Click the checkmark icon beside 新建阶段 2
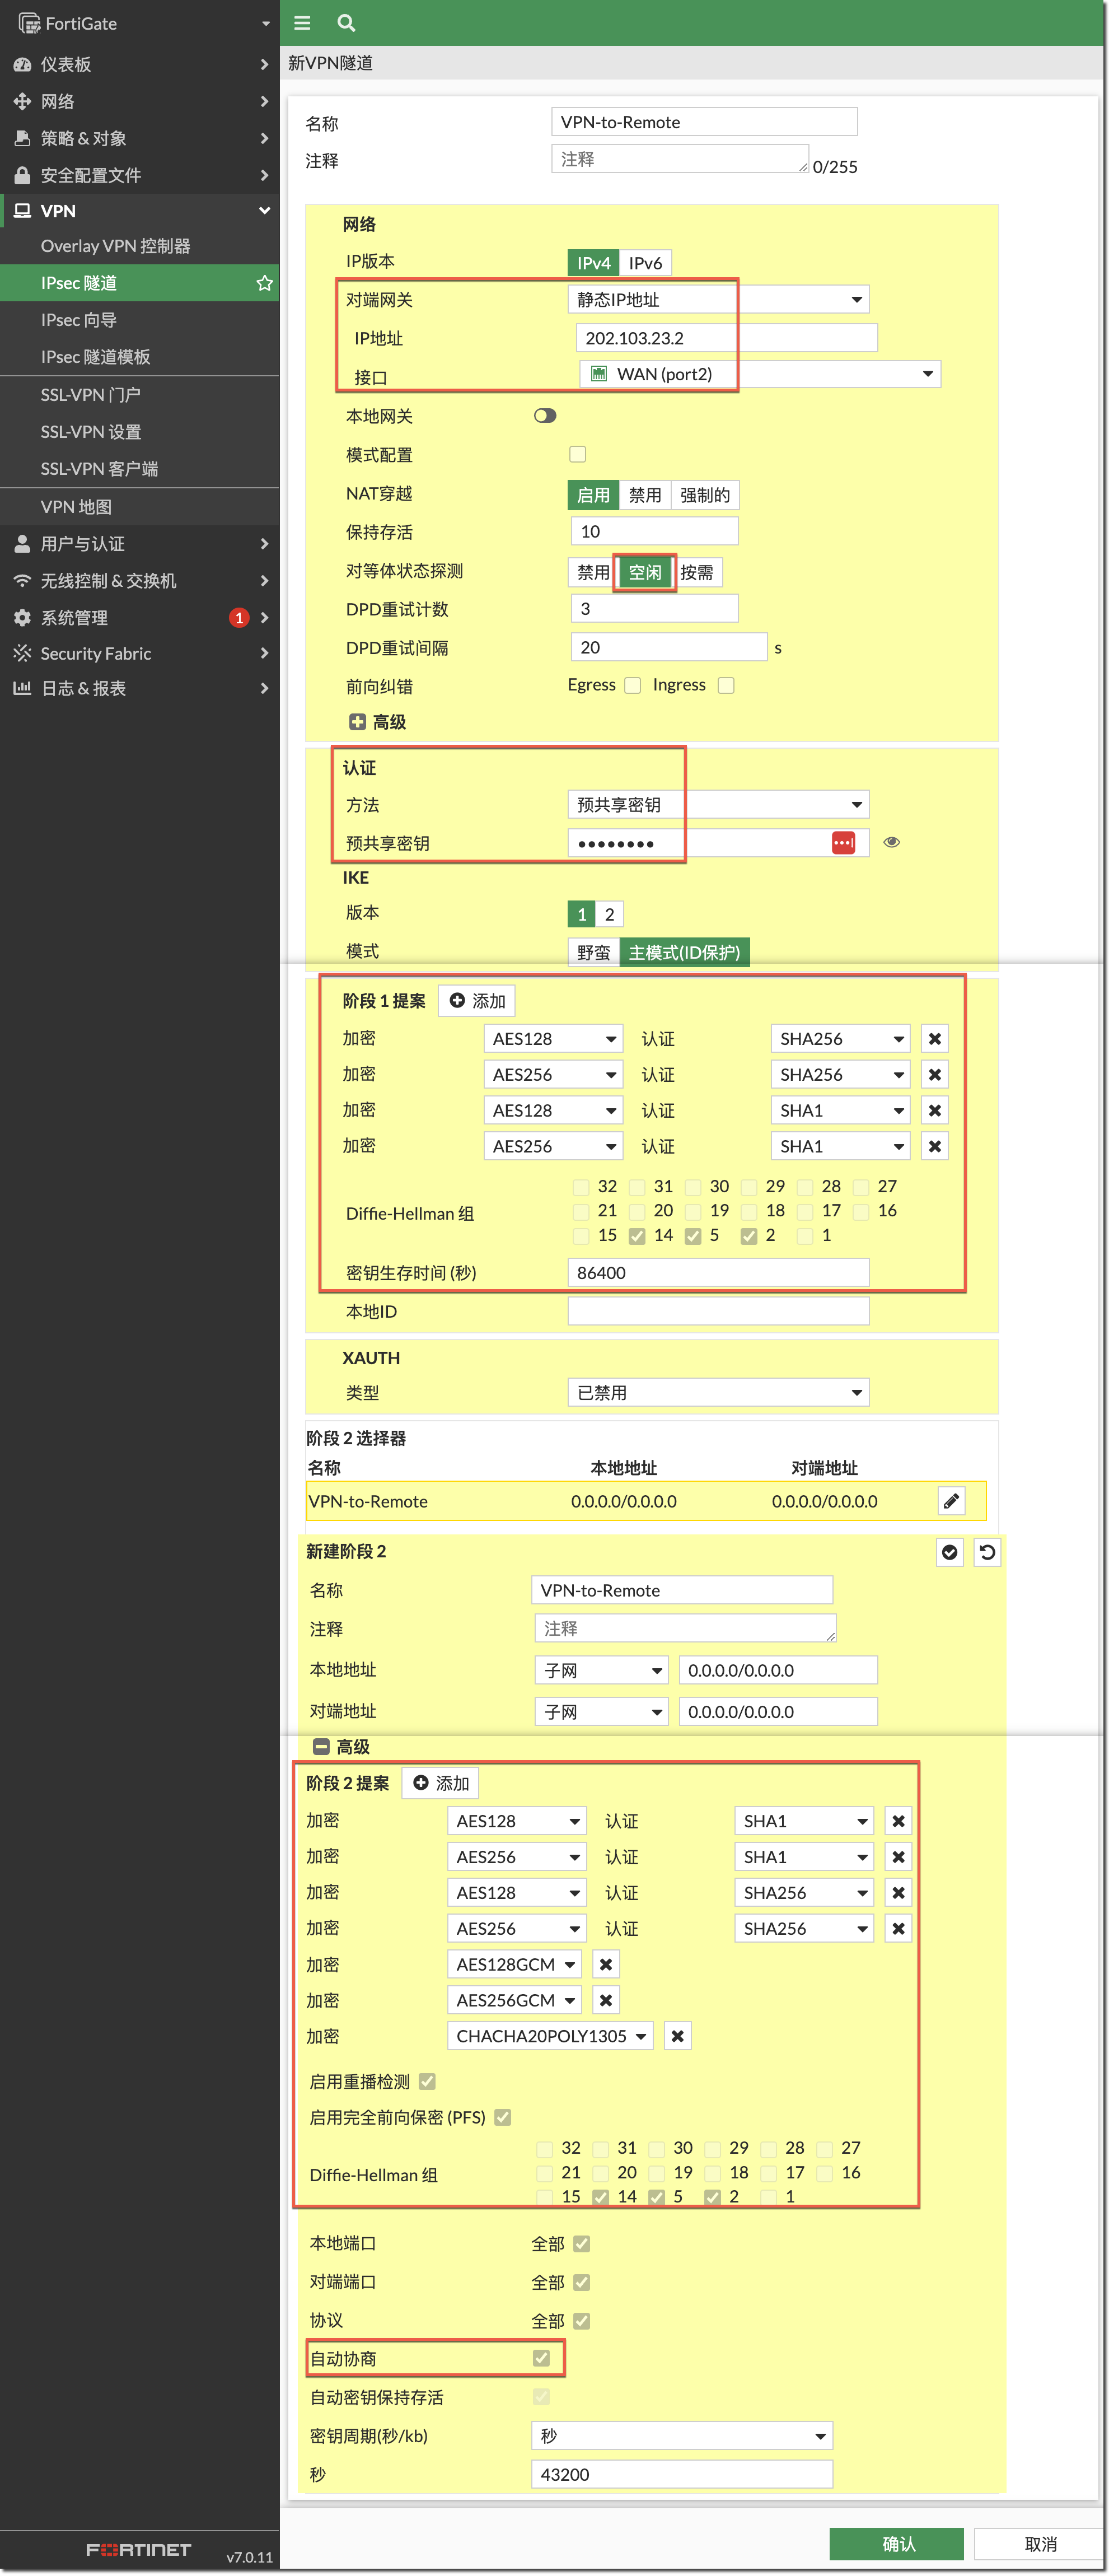The height and width of the screenshot is (2576, 1109). click(x=949, y=1551)
